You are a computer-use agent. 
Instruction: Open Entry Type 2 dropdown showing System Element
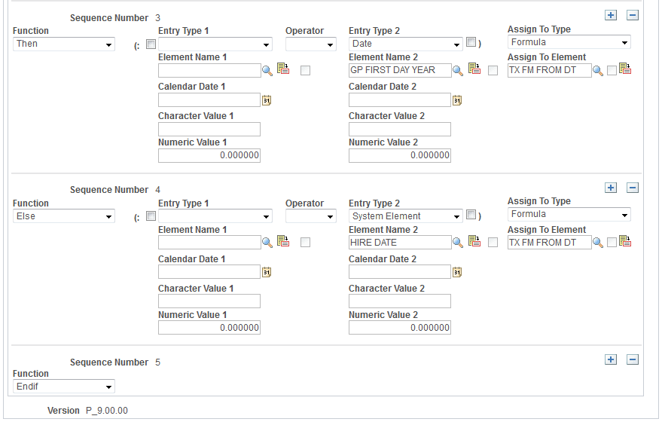click(x=405, y=216)
